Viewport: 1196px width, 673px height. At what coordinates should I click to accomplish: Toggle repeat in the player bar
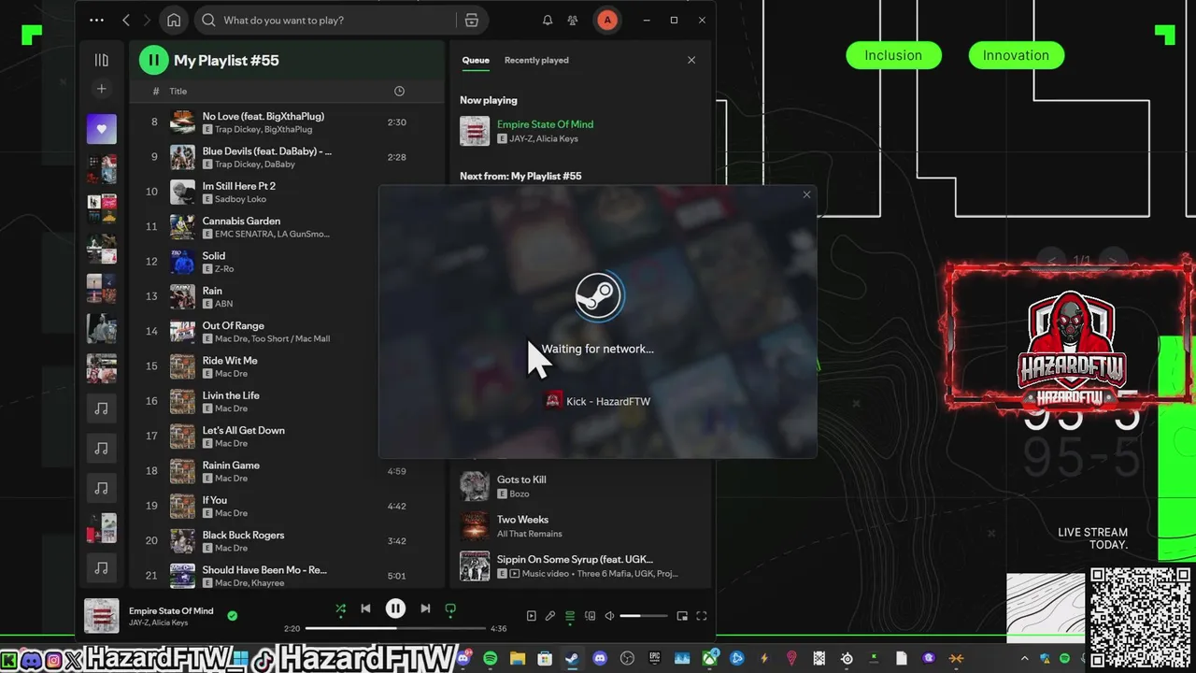pyautogui.click(x=450, y=609)
